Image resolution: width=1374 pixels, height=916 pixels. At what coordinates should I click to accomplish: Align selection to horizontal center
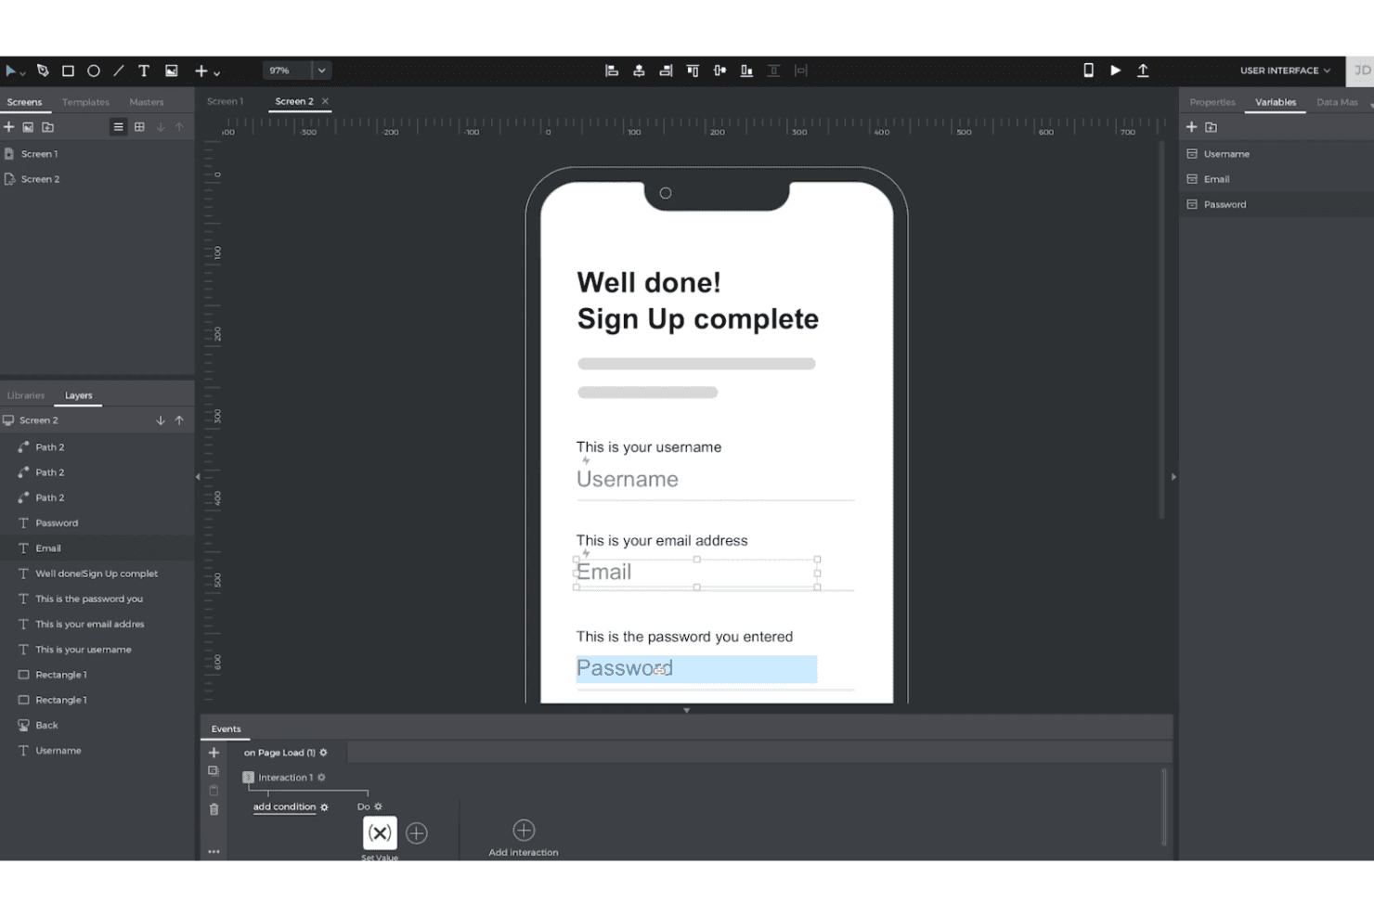639,71
